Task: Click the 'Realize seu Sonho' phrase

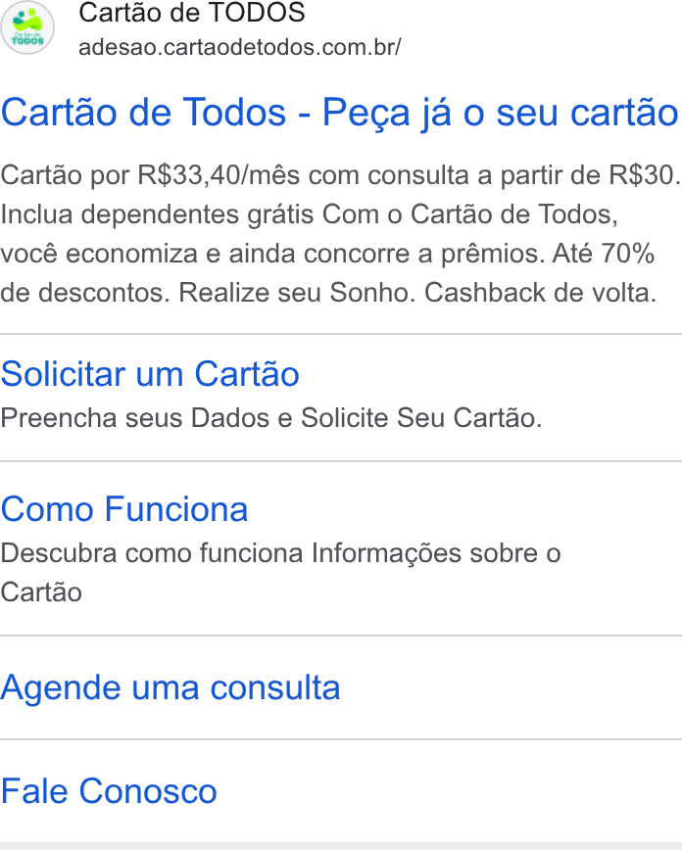Action: [x=297, y=293]
